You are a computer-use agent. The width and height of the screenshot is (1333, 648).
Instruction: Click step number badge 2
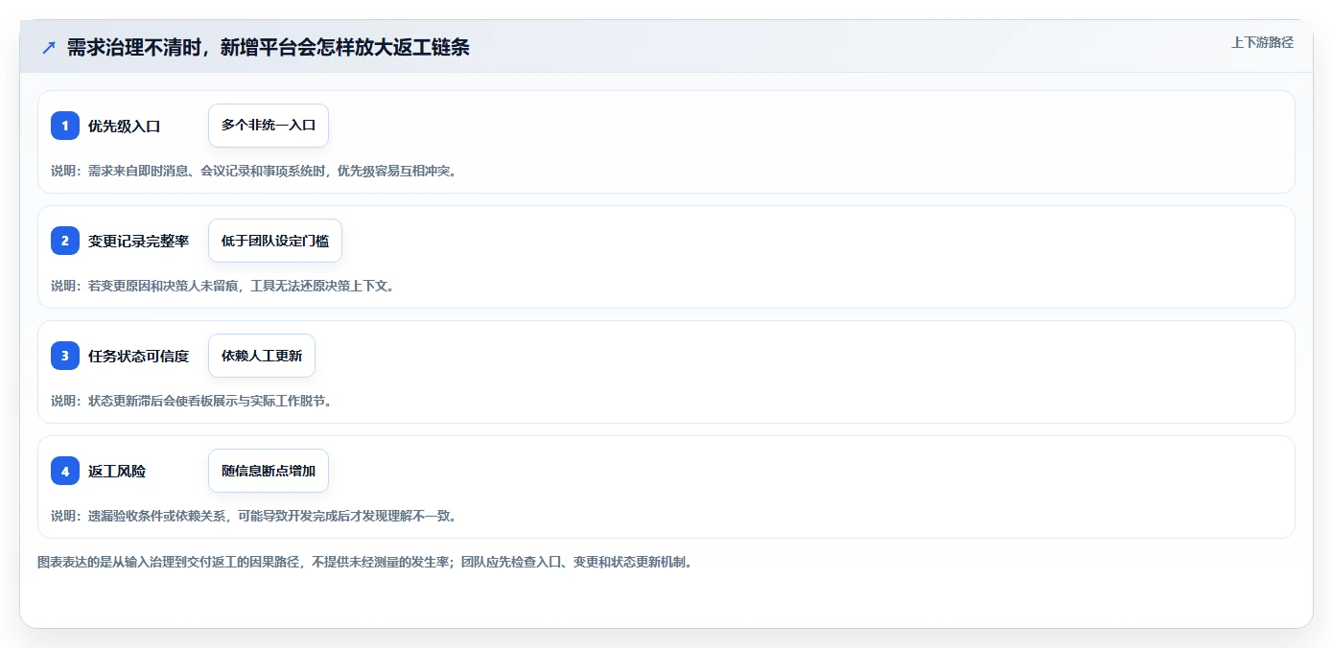point(65,241)
